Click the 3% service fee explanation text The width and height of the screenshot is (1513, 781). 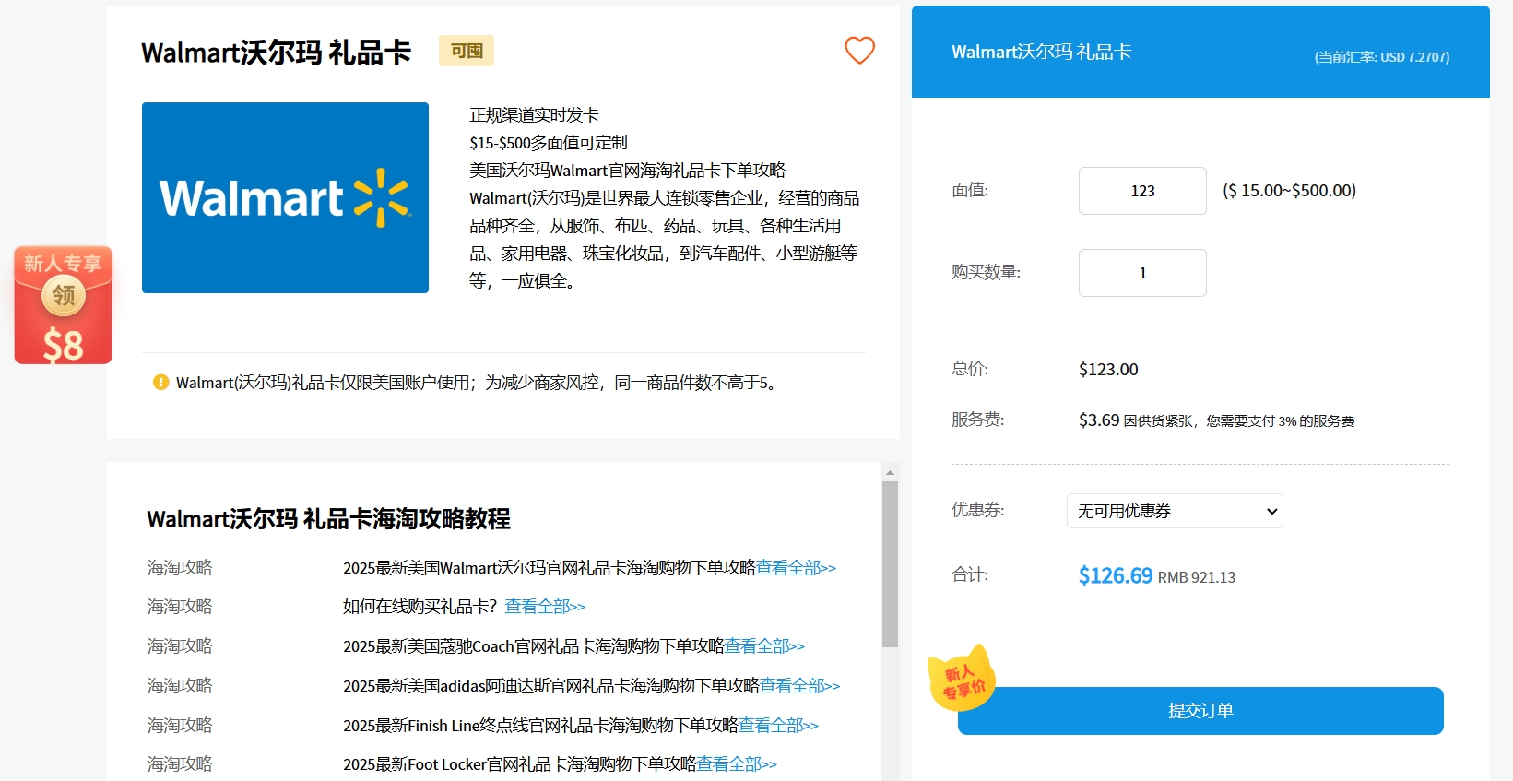point(1239,421)
